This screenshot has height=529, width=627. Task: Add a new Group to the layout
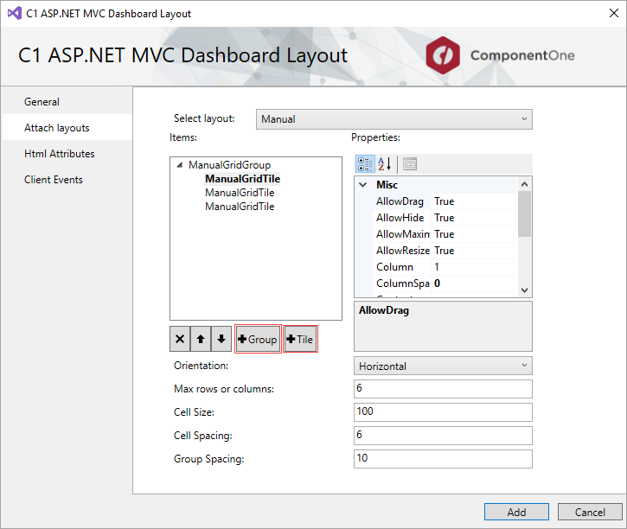tap(258, 339)
